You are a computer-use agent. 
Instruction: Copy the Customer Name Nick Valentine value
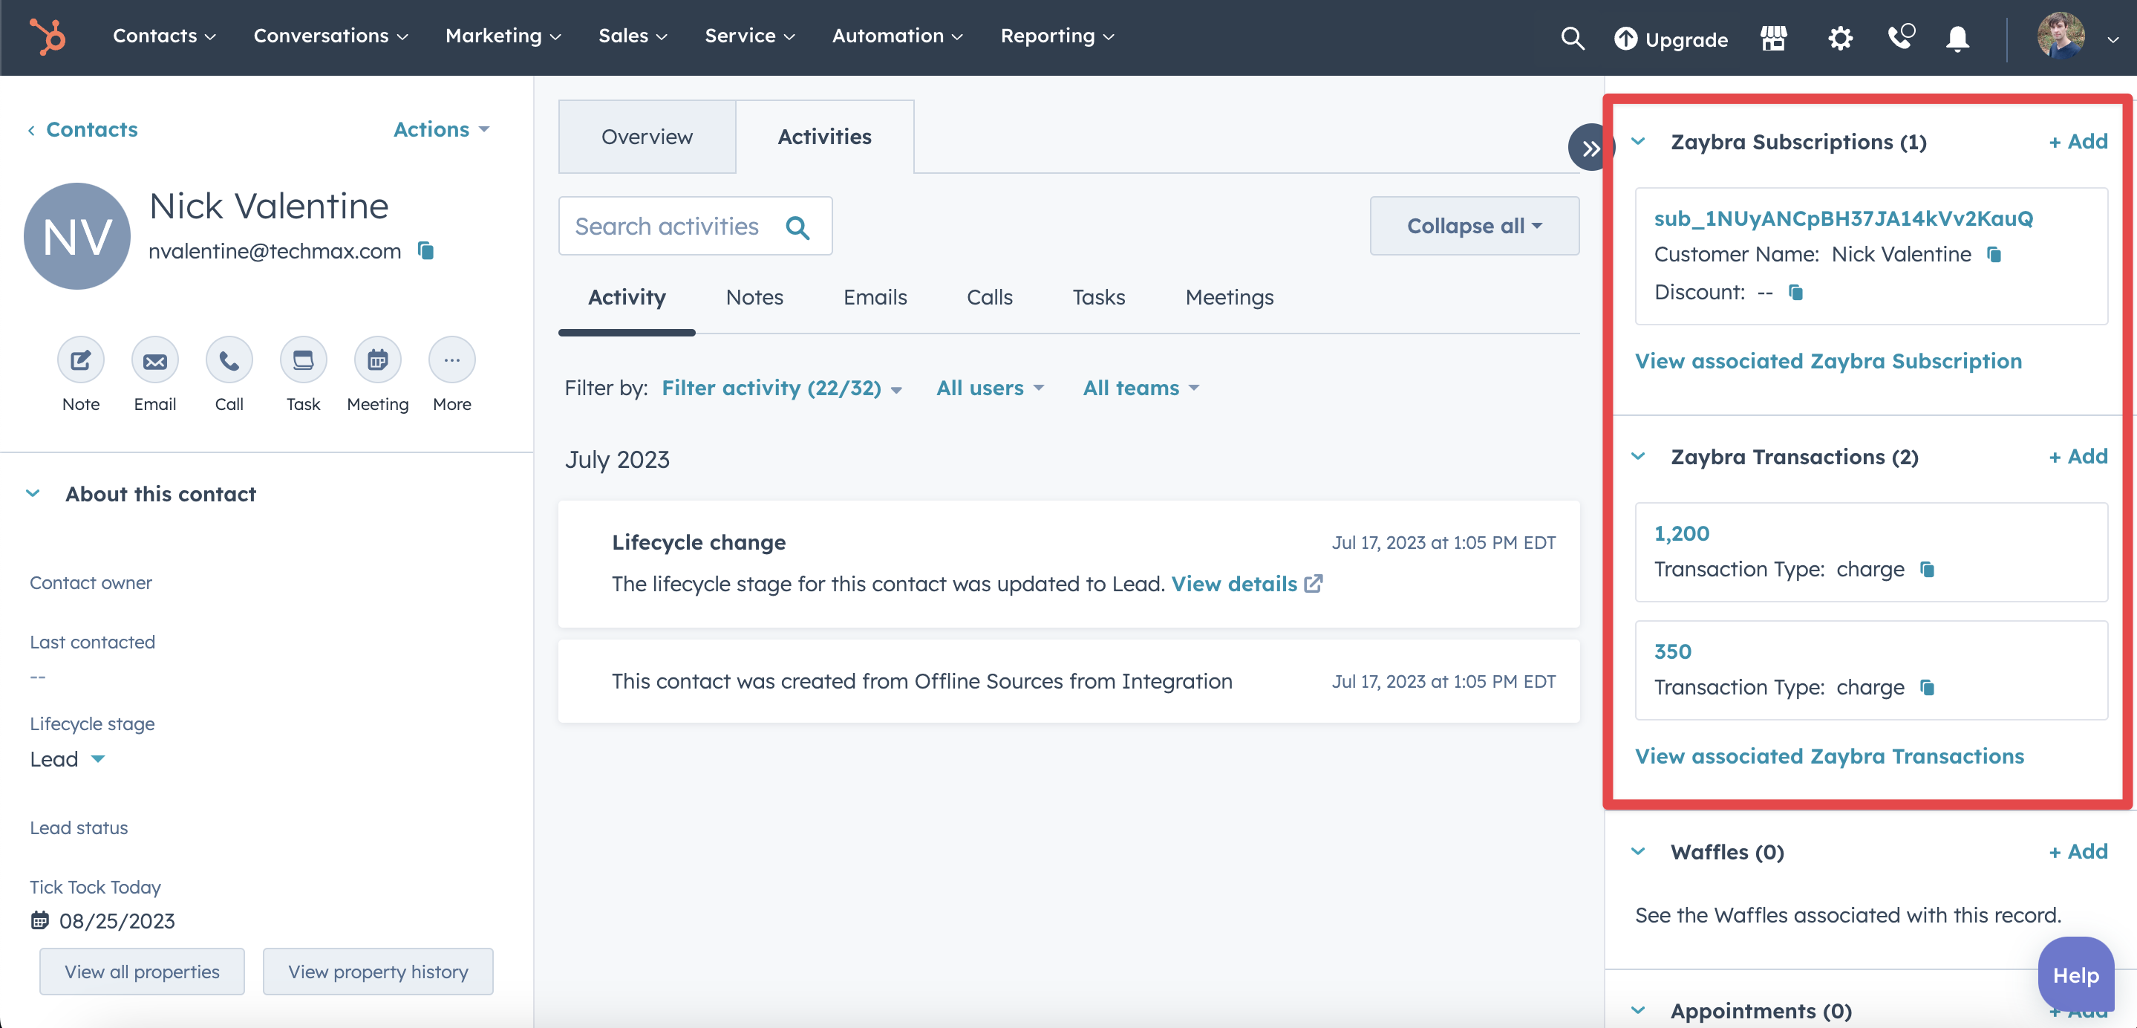pos(1994,255)
